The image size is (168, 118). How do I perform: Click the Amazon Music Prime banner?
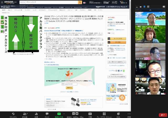(x=111, y=7)
